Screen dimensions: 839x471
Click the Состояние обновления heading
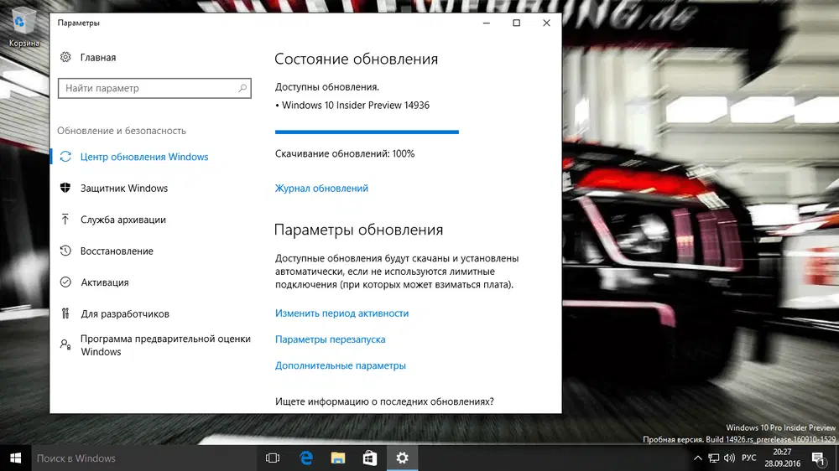coord(357,59)
